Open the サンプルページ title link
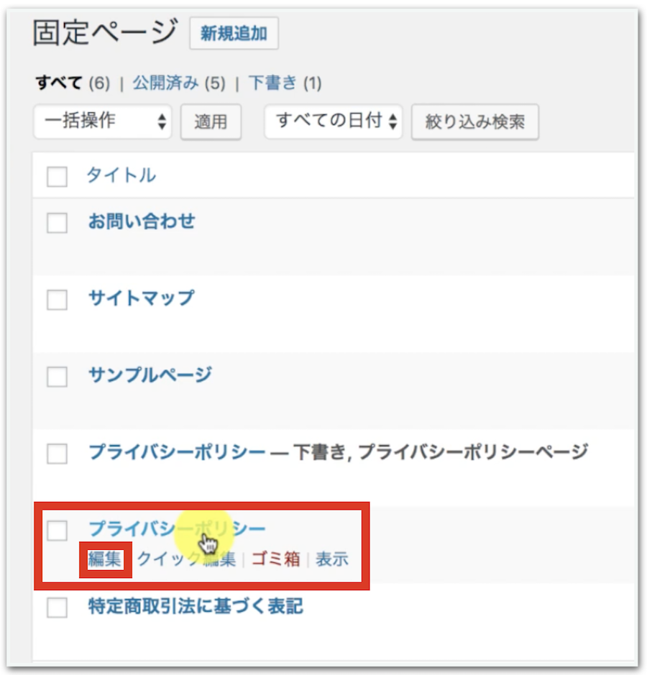The height and width of the screenshot is (675, 647). [x=150, y=375]
